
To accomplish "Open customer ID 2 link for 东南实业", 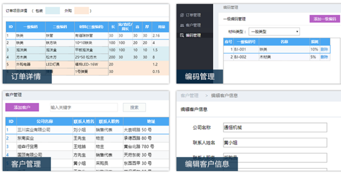I will (8, 138).
